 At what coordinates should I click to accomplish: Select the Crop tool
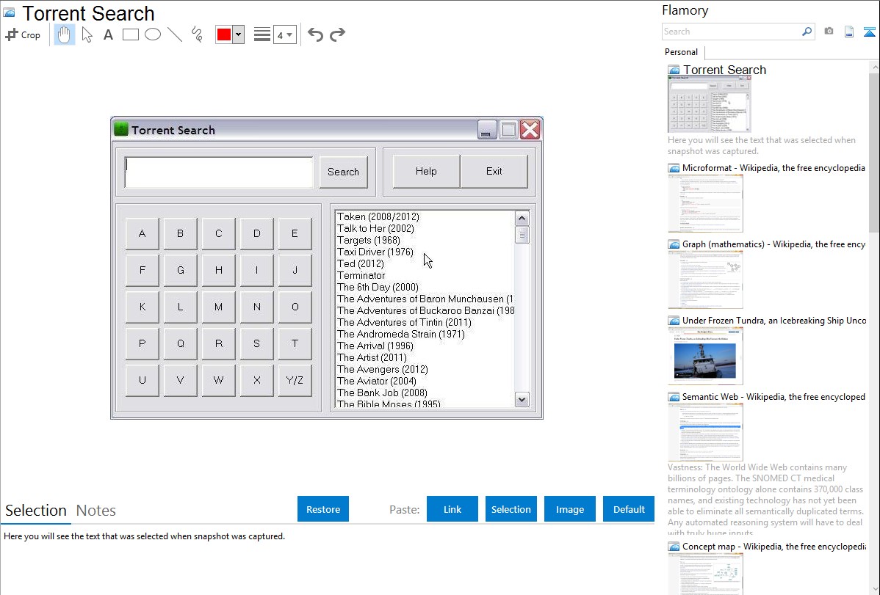point(23,34)
